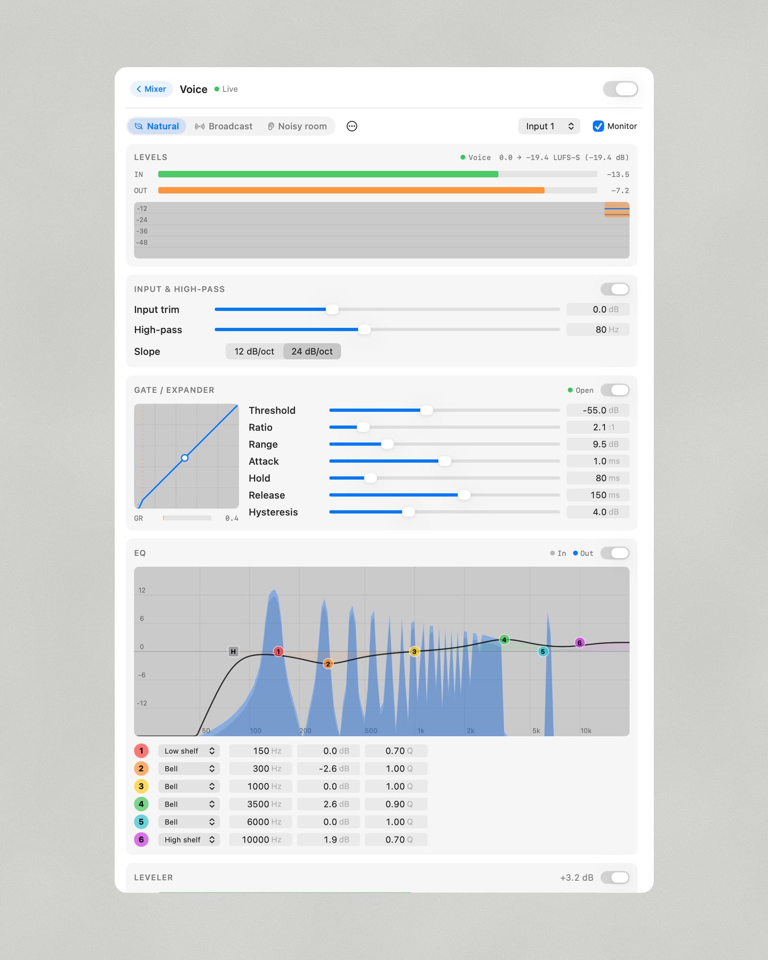Select the Noisy room preset tab
Screen dimensions: 768x960
pyautogui.click(x=297, y=126)
